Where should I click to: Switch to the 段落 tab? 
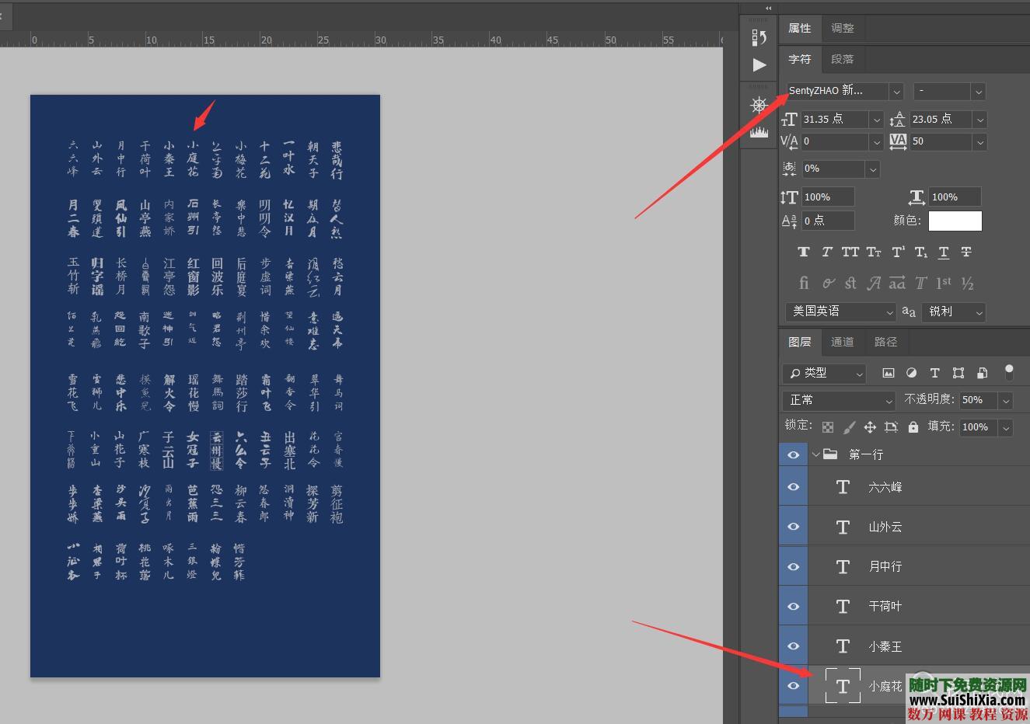pyautogui.click(x=842, y=59)
